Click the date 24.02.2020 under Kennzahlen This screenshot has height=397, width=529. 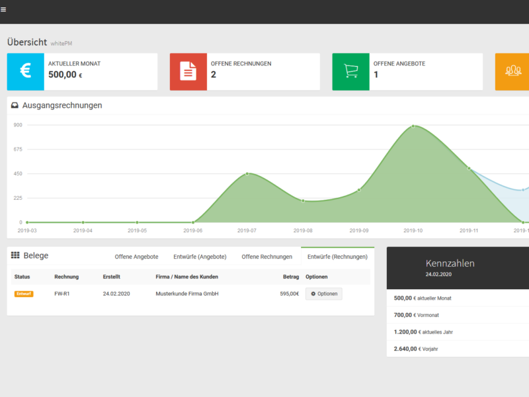438,275
